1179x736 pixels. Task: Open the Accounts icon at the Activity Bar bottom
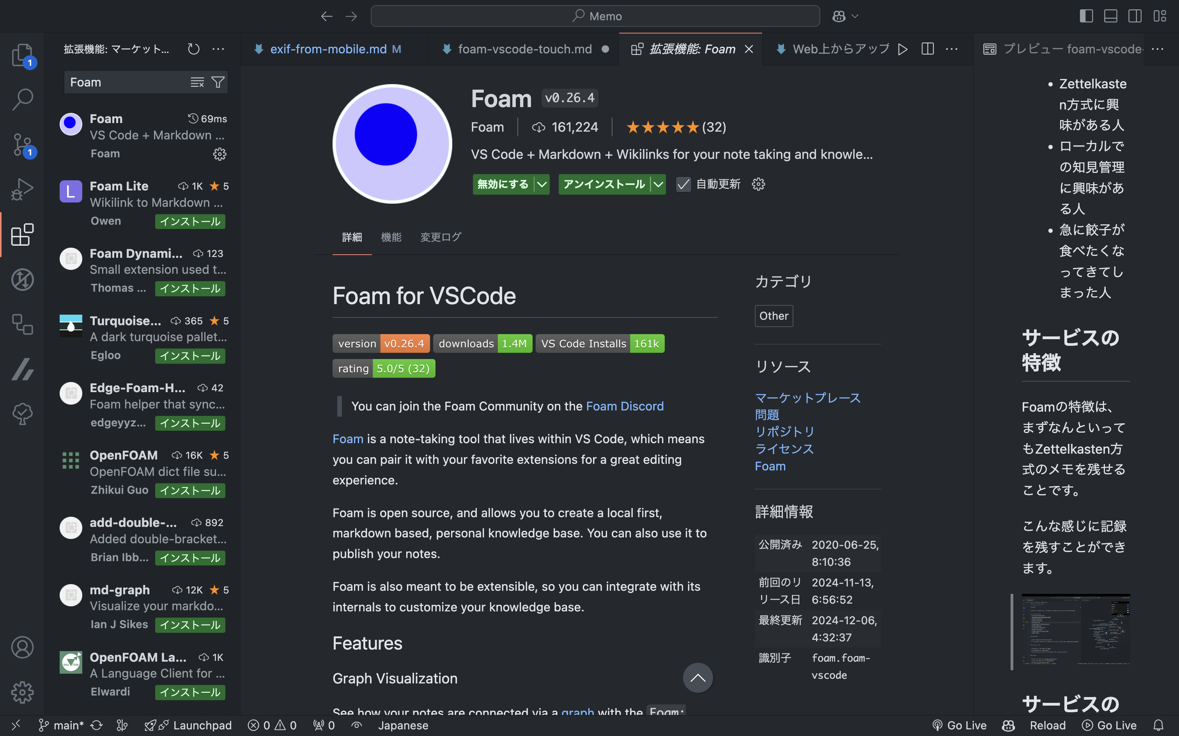pos(22,647)
